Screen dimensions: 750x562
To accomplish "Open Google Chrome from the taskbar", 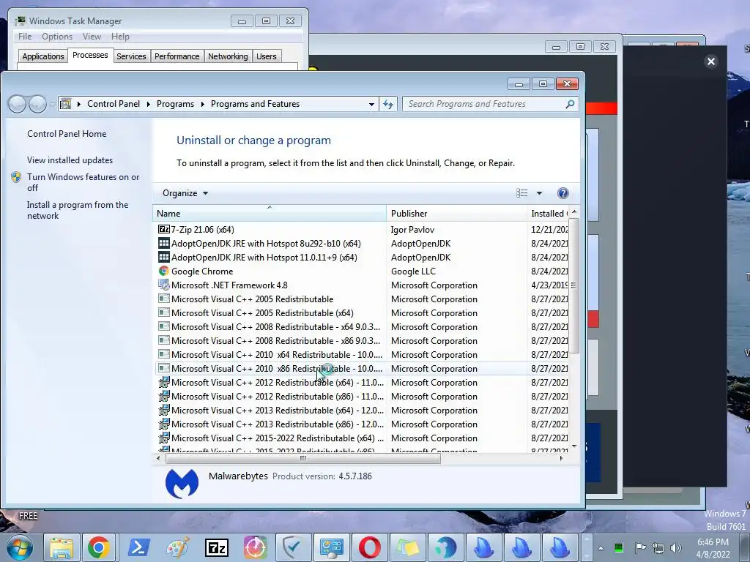I will pos(99,547).
